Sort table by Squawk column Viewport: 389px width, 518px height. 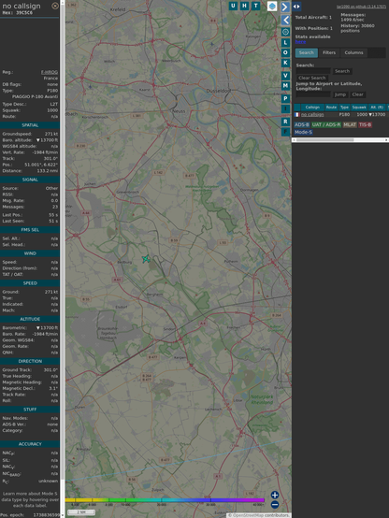pyautogui.click(x=359, y=108)
